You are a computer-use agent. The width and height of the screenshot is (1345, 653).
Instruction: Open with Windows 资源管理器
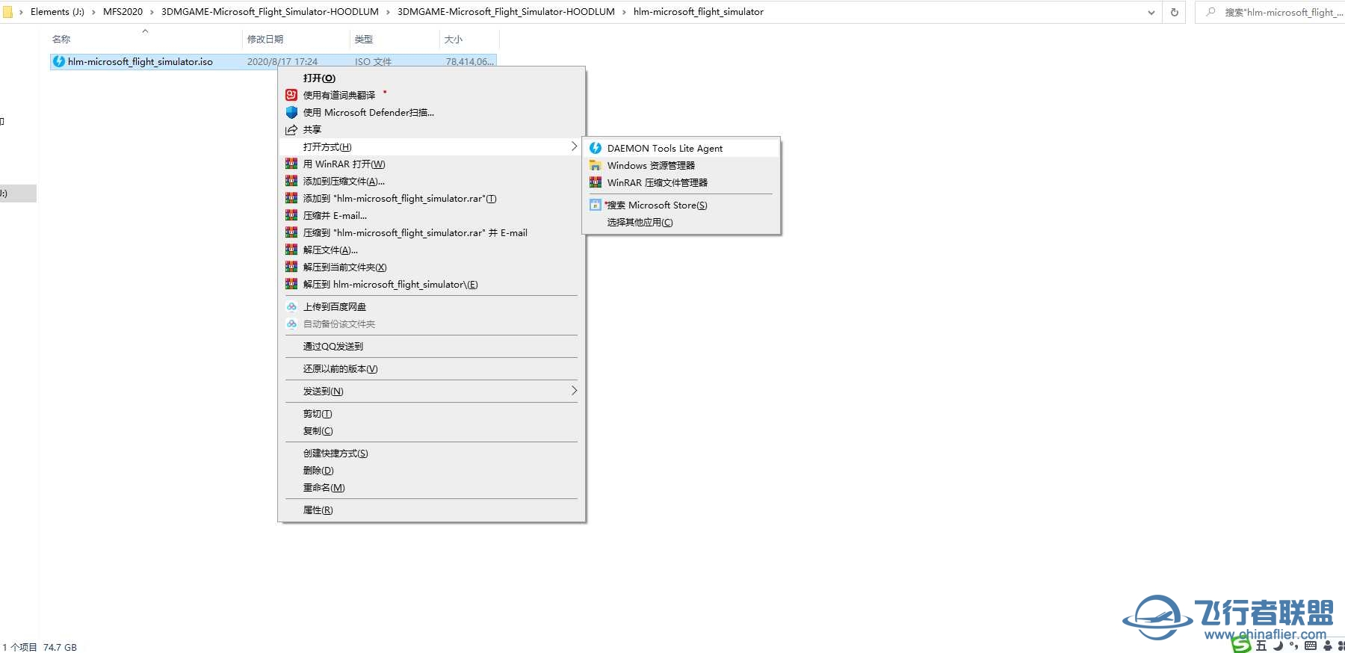click(x=681, y=165)
